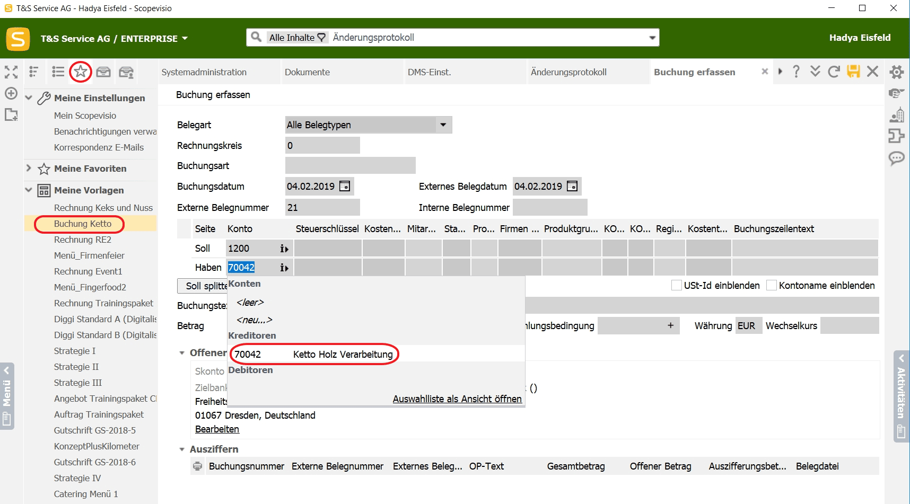This screenshot has width=910, height=504.
Task: Open Auswahlliste als Ansicht öffnen link
Action: pyautogui.click(x=457, y=399)
